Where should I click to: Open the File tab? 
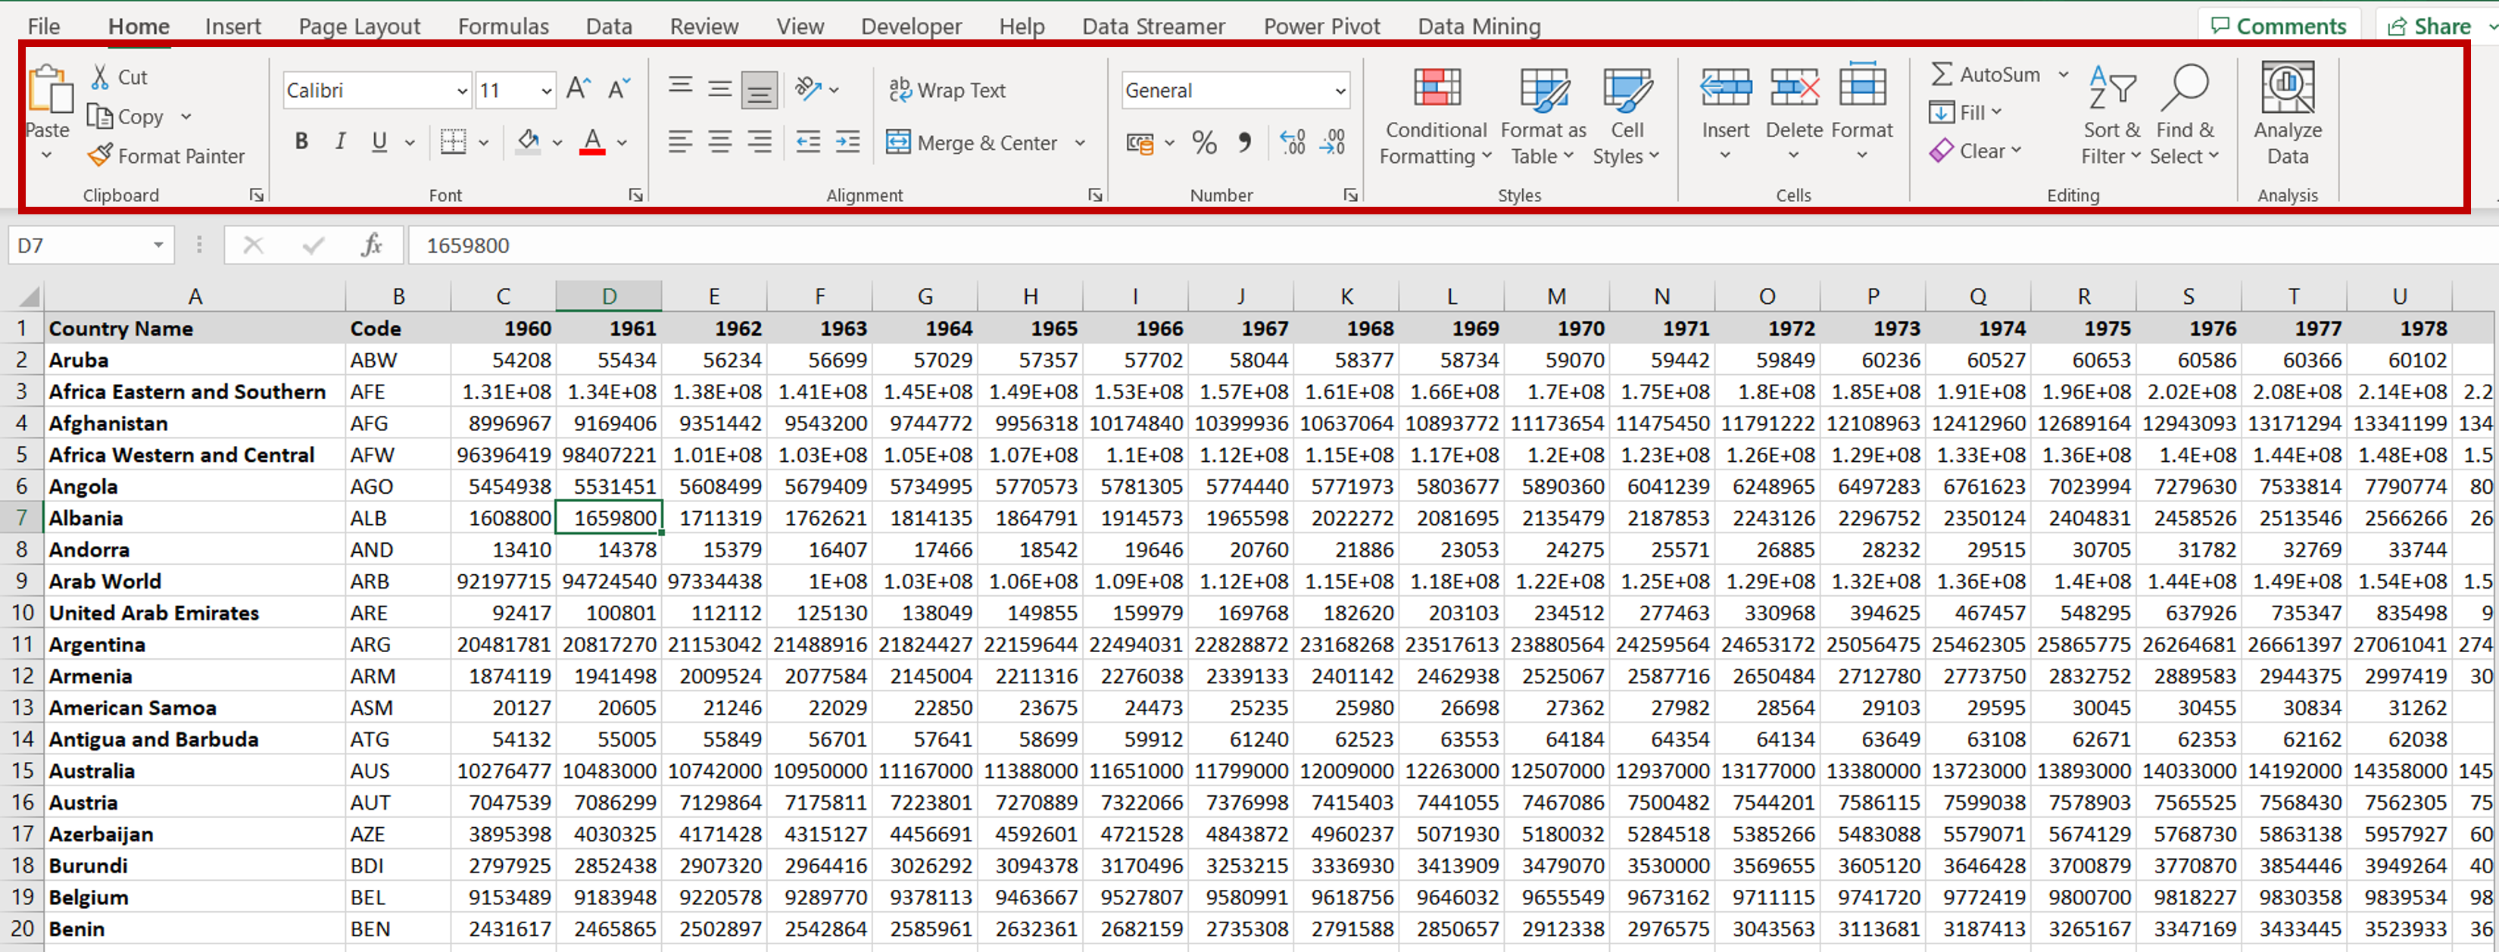(44, 27)
